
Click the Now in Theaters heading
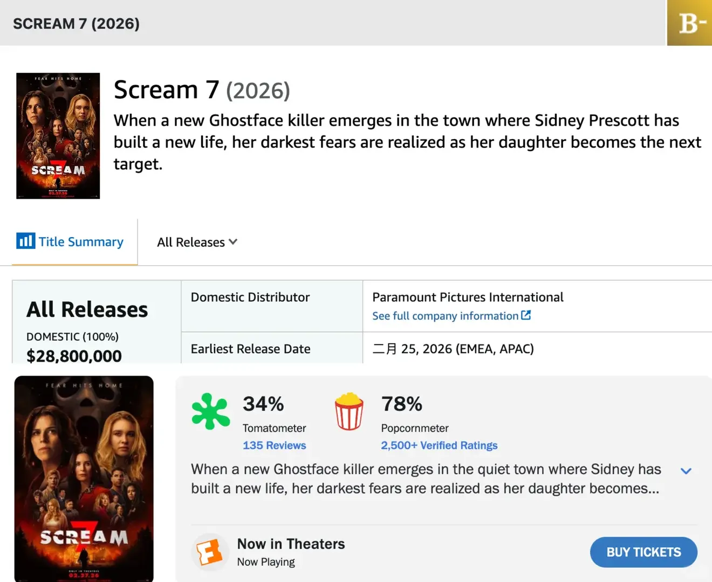(x=291, y=544)
